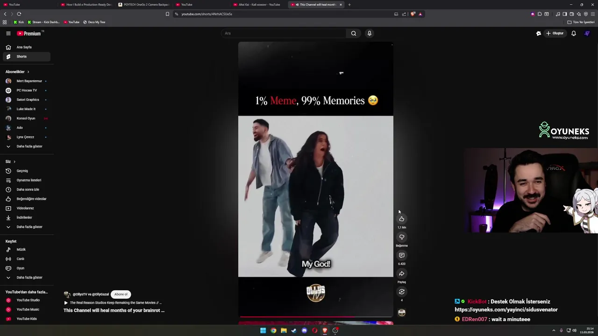The image size is (598, 336).
Task: Open PC Hocası TV channel
Action: point(26,90)
